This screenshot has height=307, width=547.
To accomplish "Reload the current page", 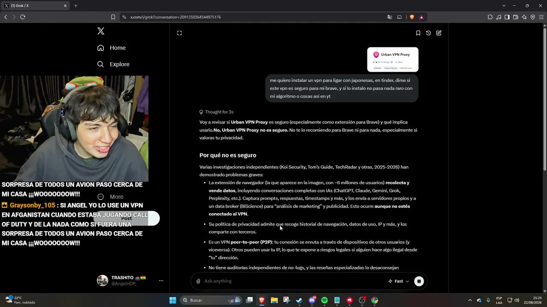I will (x=23, y=17).
